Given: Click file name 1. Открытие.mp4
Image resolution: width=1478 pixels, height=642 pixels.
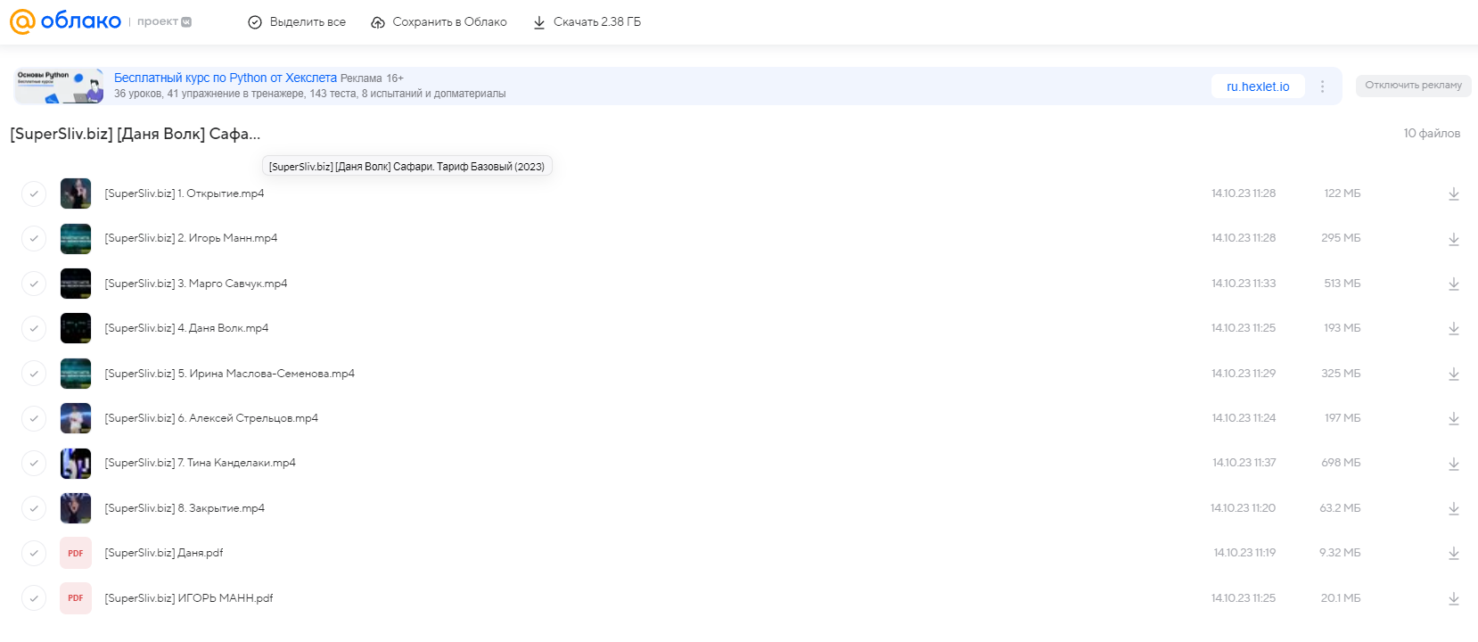Looking at the screenshot, I should tap(185, 193).
